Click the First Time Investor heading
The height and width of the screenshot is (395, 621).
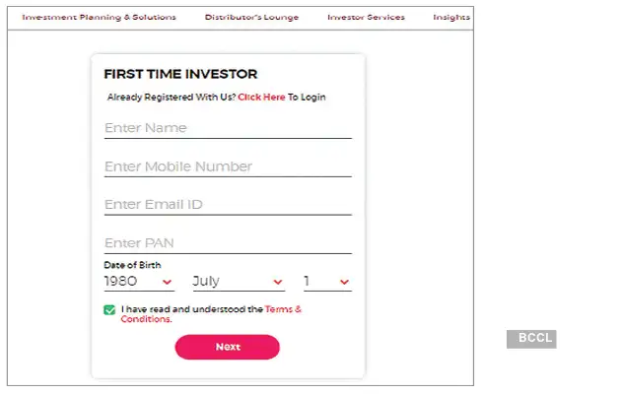[x=180, y=74]
